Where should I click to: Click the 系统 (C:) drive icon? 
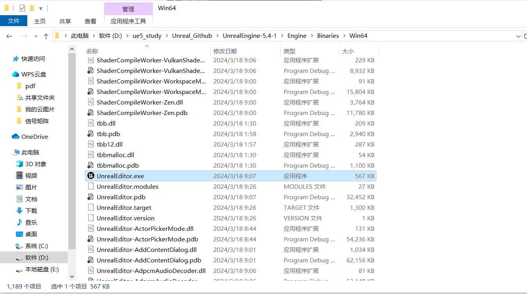click(x=20, y=246)
